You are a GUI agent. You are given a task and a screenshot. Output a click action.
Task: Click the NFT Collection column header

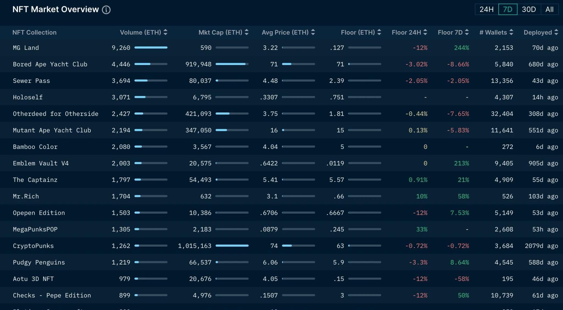click(x=34, y=32)
